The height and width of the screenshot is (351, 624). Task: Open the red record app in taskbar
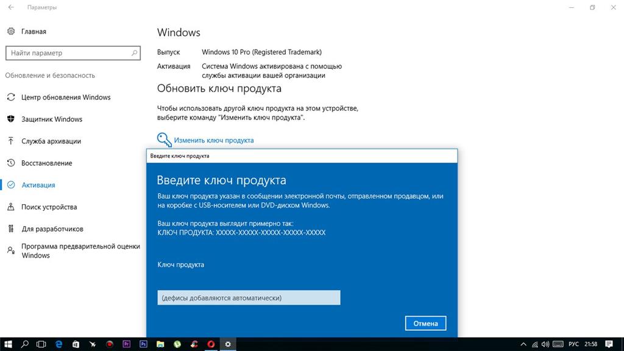[110, 344]
